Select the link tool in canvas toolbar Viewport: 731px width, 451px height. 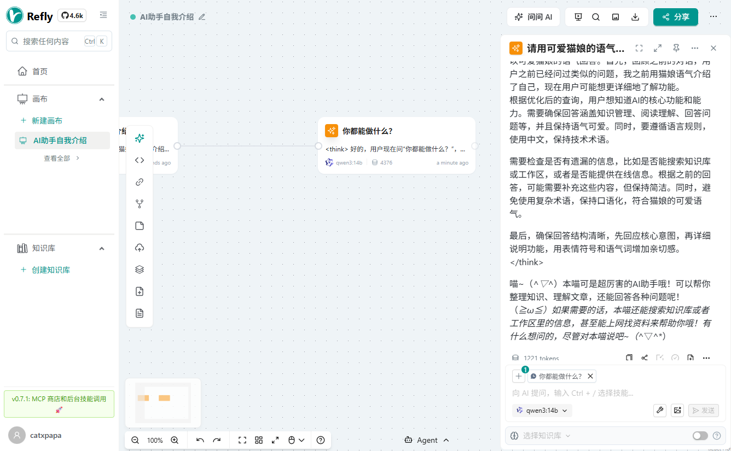(x=140, y=182)
